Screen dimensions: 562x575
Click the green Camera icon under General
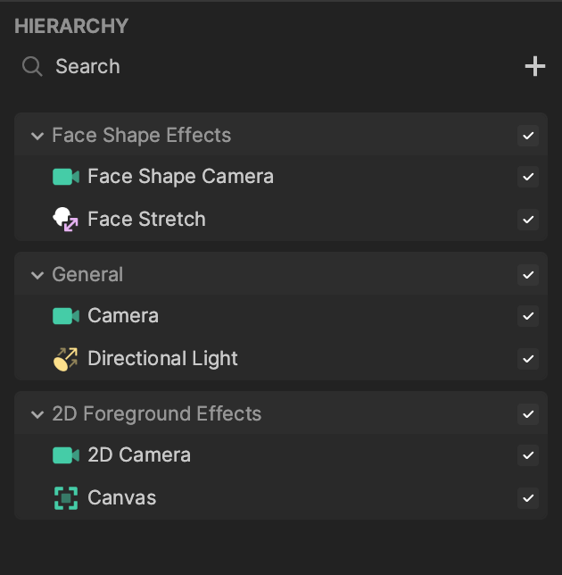66,316
